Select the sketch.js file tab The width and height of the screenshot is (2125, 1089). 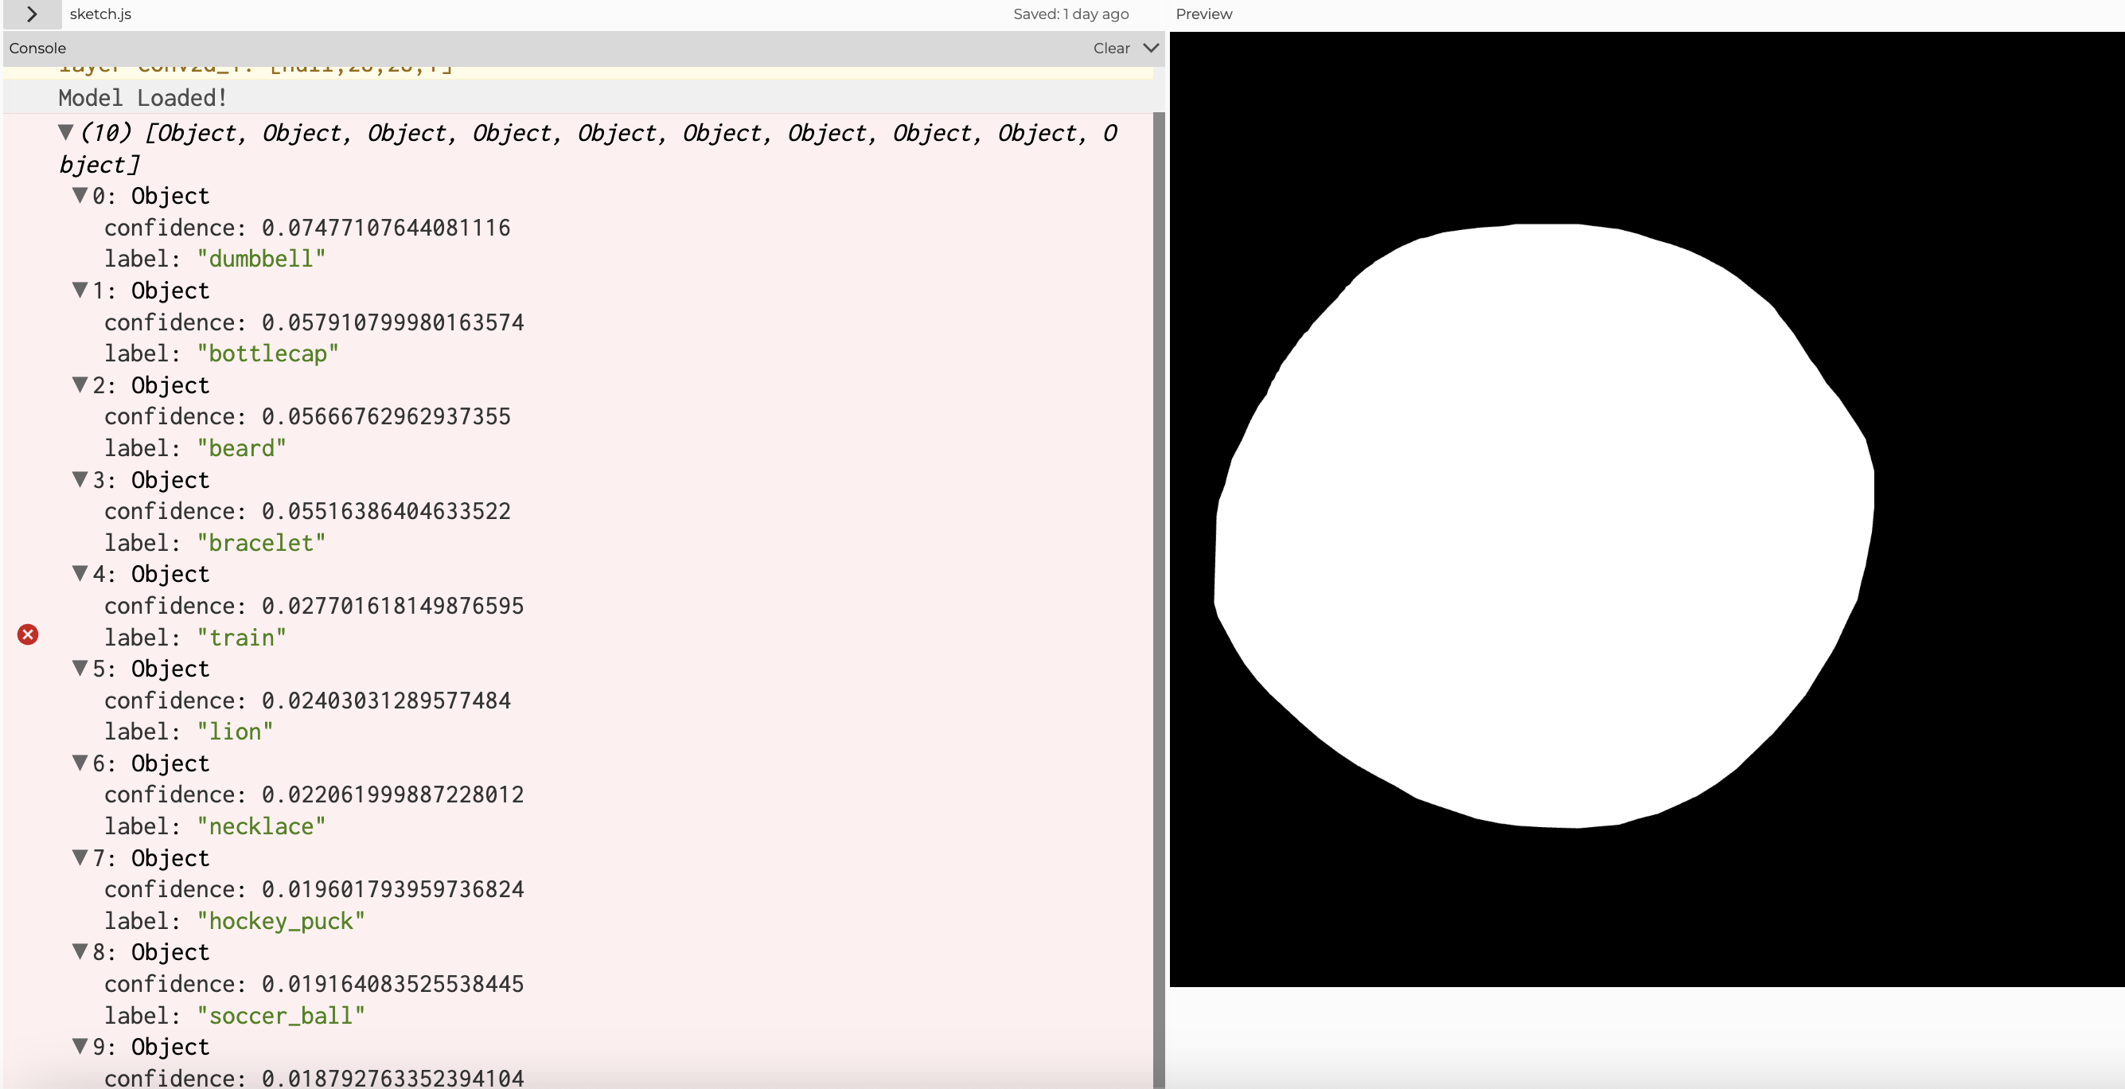tap(99, 14)
